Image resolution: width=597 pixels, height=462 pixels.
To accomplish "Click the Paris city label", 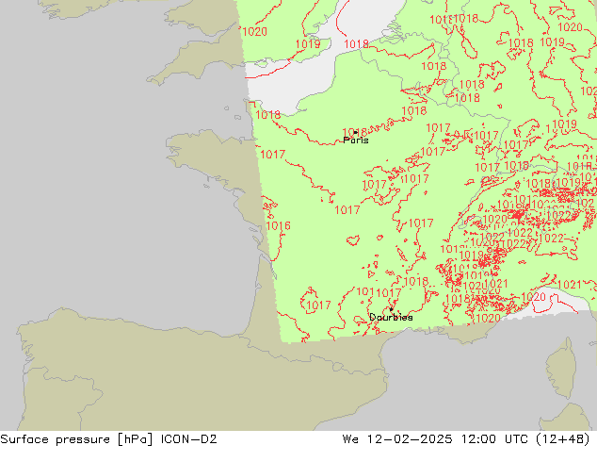I will 356,140.
